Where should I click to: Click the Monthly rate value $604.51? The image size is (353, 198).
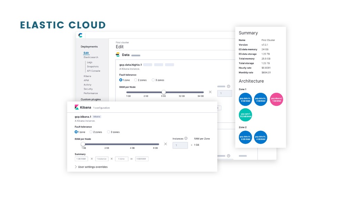click(x=266, y=73)
